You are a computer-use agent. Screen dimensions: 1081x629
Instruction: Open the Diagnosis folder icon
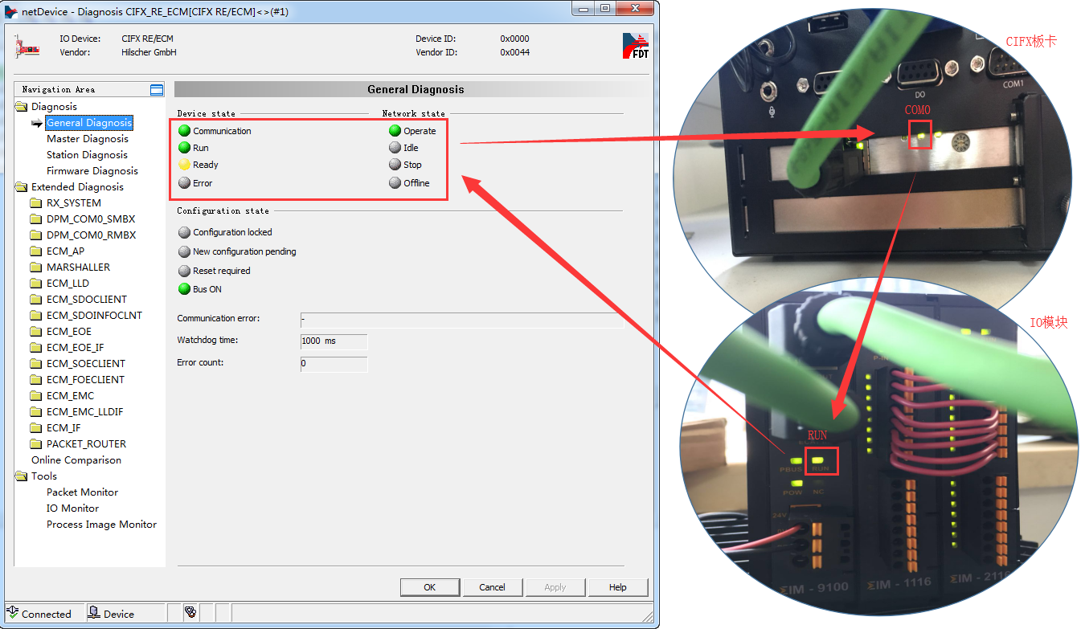pyautogui.click(x=21, y=107)
